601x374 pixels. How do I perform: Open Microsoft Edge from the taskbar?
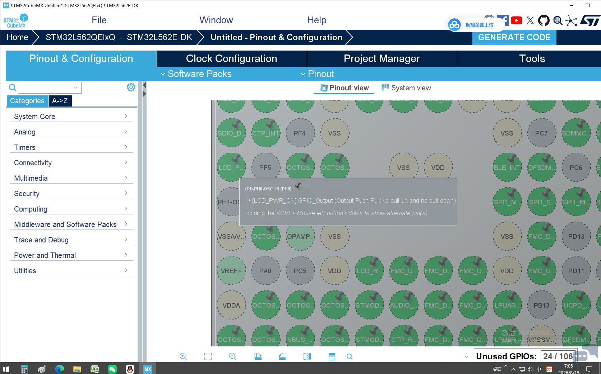(x=60, y=369)
